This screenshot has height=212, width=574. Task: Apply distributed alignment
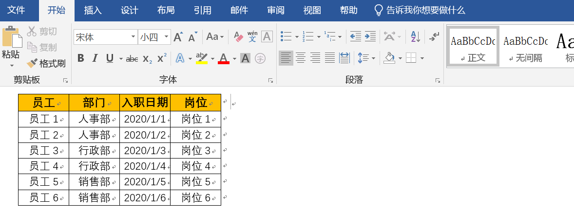(344, 58)
